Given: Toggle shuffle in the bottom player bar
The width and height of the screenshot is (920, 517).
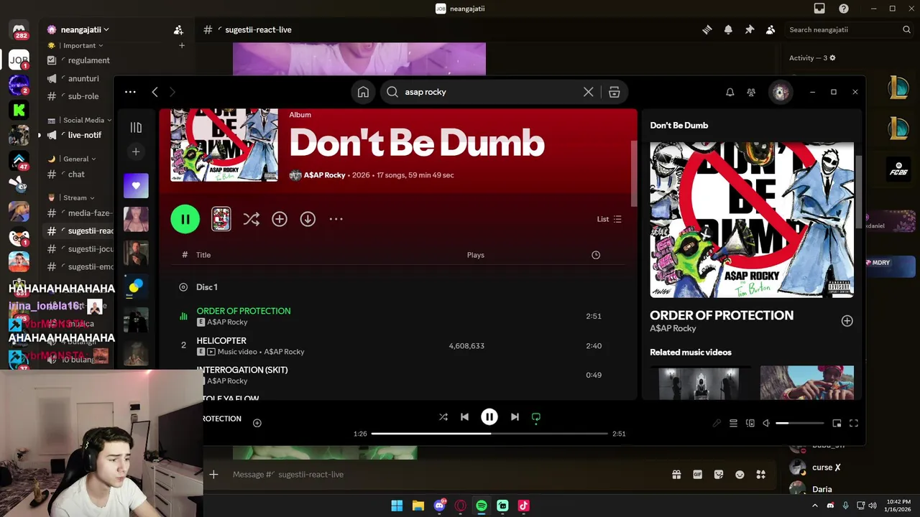Looking at the screenshot, I should click(x=443, y=417).
